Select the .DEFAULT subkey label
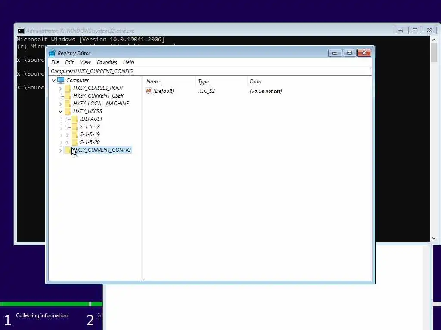 click(x=91, y=119)
